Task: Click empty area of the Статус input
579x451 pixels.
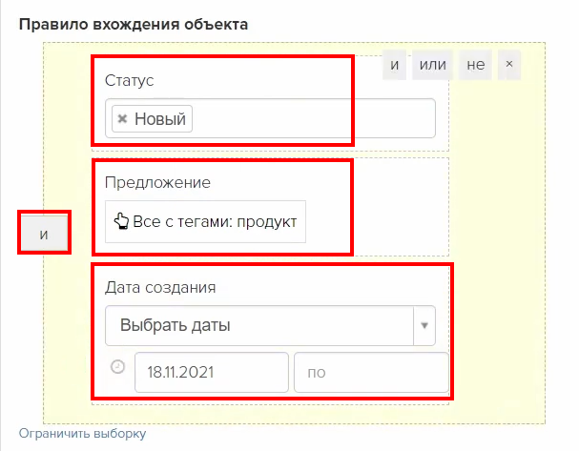Action: [315, 119]
